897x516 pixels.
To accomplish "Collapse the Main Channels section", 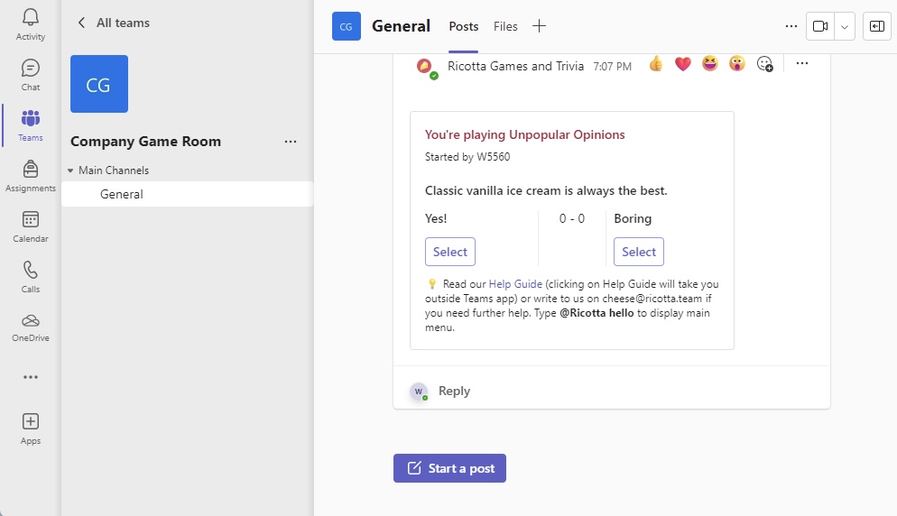I will point(70,170).
